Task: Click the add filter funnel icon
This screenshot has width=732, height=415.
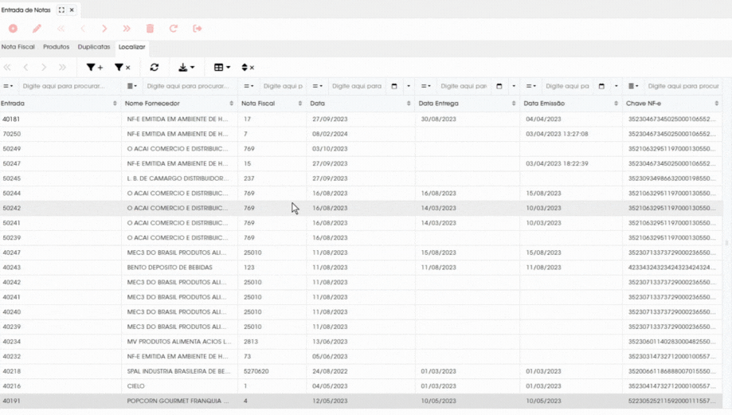Action: 95,67
